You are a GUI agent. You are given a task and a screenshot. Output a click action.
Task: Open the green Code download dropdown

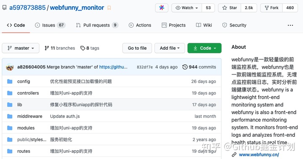(205, 48)
